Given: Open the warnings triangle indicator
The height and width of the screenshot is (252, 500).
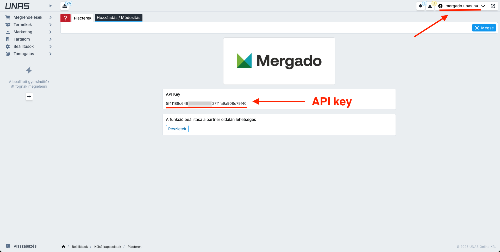Looking at the screenshot, I should click(430, 6).
